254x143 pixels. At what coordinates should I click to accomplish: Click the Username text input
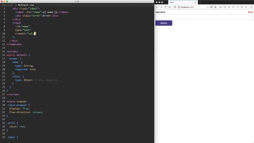(x=204, y=17)
